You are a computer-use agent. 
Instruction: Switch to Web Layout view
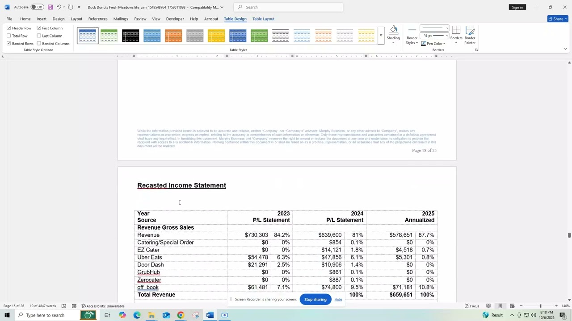pos(512,306)
